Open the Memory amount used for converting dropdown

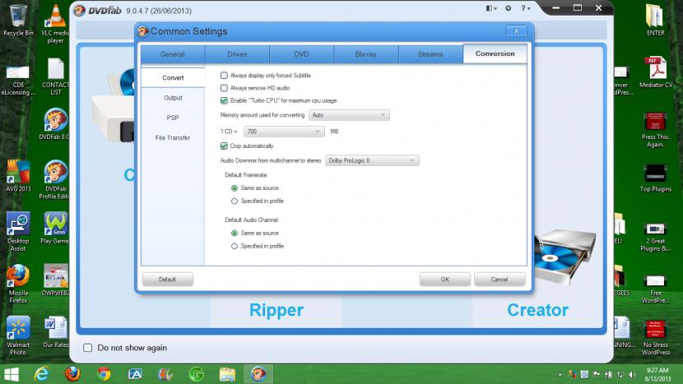click(x=349, y=115)
